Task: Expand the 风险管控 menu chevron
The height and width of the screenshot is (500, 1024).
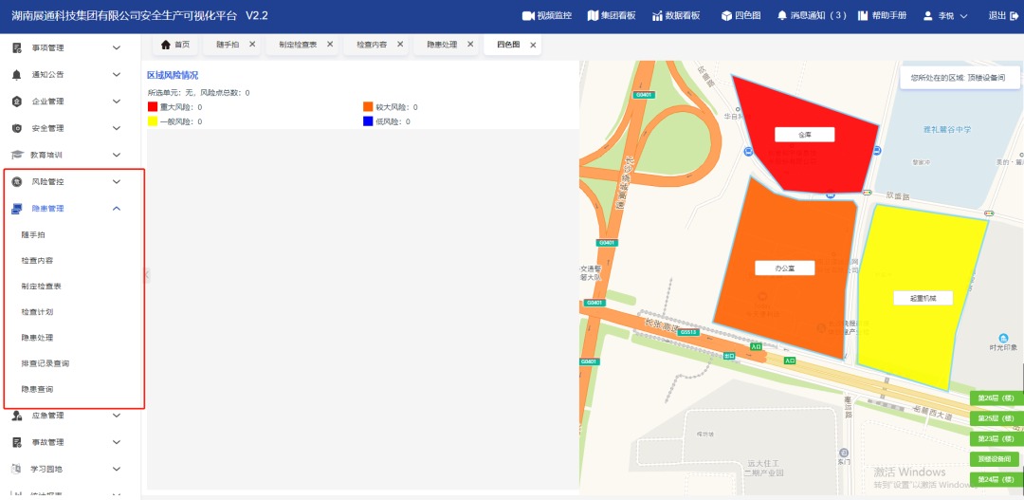Action: [117, 182]
